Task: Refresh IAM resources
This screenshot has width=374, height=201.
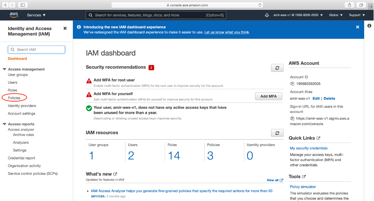Action: click(277, 133)
